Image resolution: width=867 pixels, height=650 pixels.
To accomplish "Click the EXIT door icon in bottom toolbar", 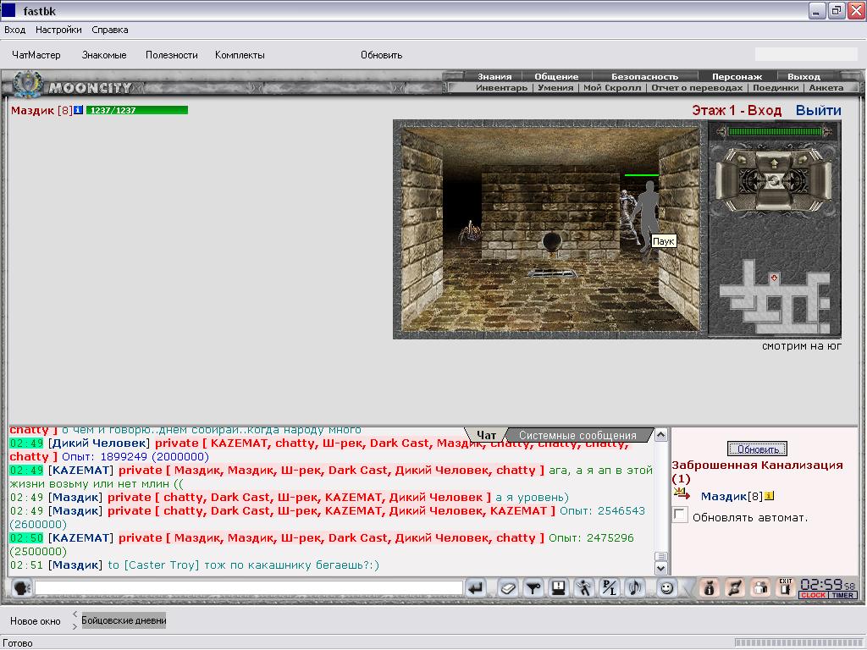I will coord(786,587).
